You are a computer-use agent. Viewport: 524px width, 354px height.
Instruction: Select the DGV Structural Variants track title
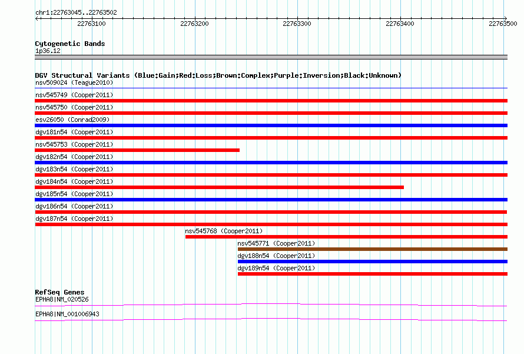click(218, 75)
